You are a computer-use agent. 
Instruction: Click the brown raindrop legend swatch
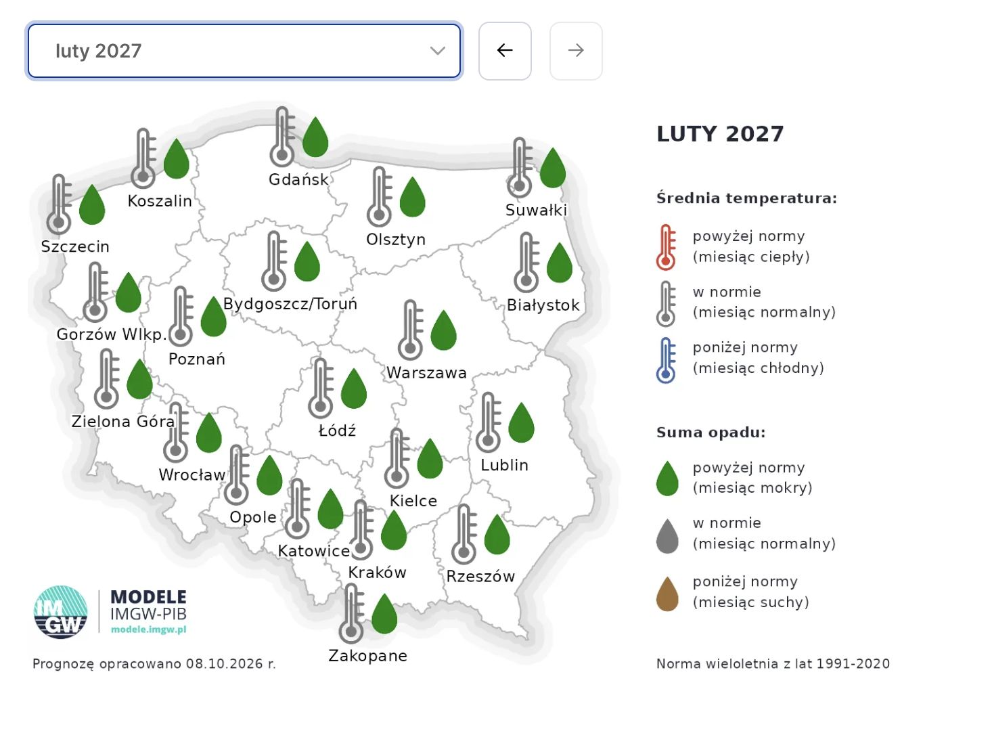tap(668, 594)
